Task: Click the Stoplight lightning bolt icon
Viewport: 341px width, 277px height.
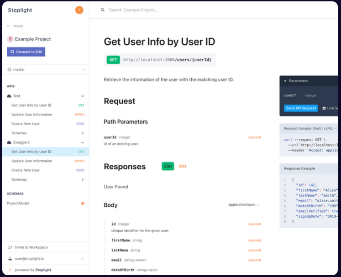Action: point(10,270)
